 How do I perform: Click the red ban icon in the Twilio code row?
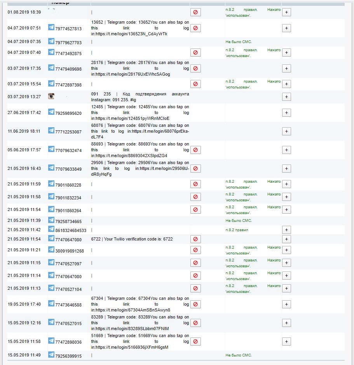pos(195,239)
